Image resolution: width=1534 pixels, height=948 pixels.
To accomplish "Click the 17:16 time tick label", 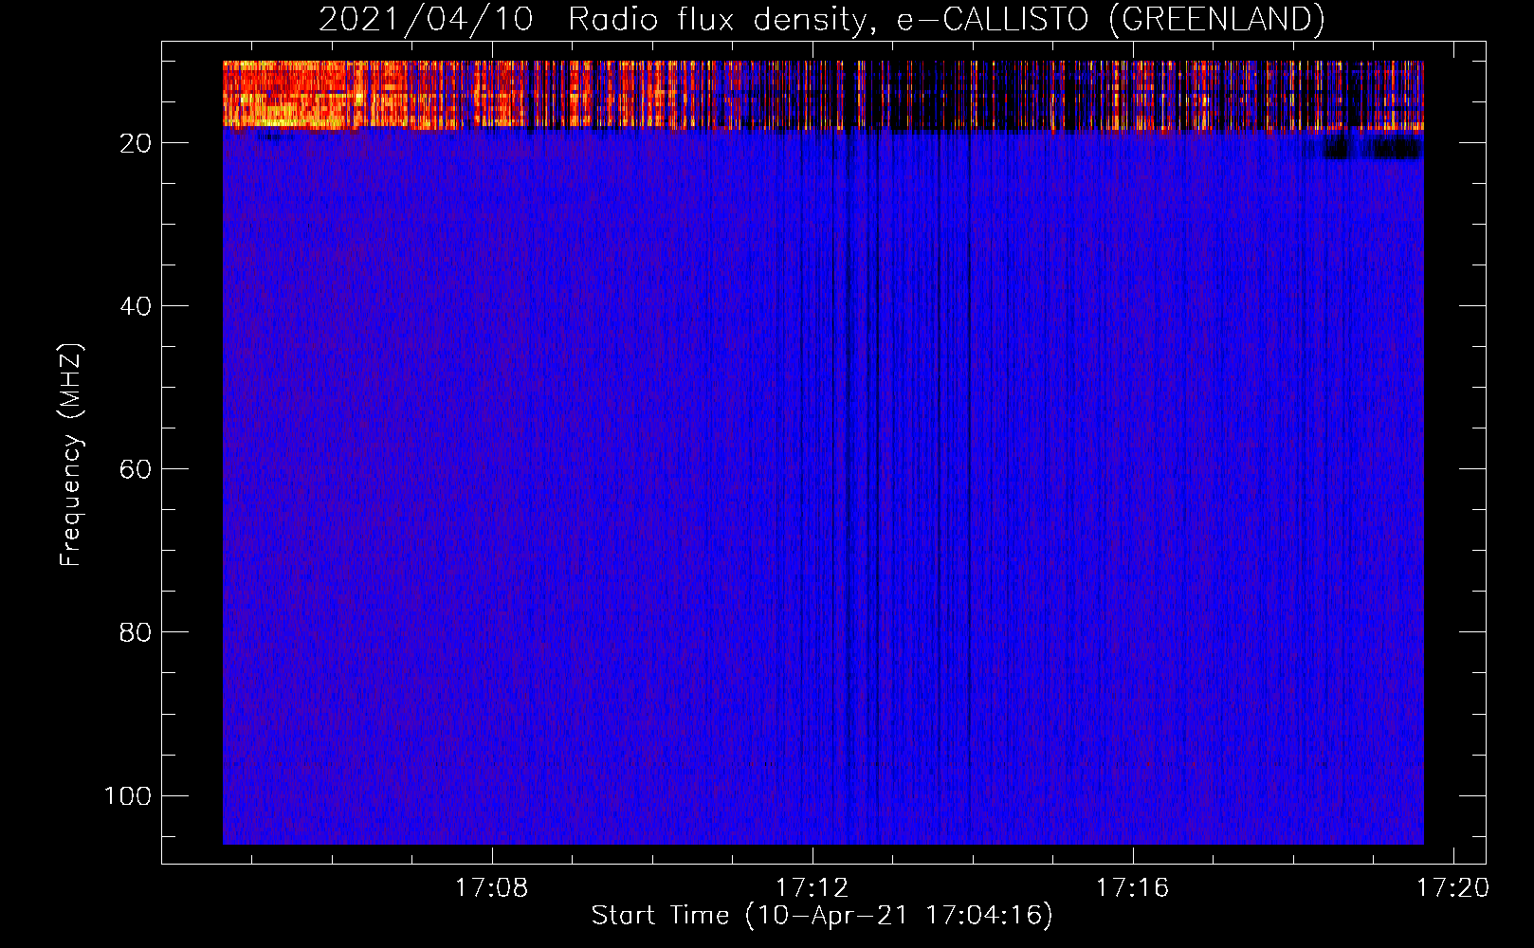I will (x=1132, y=888).
